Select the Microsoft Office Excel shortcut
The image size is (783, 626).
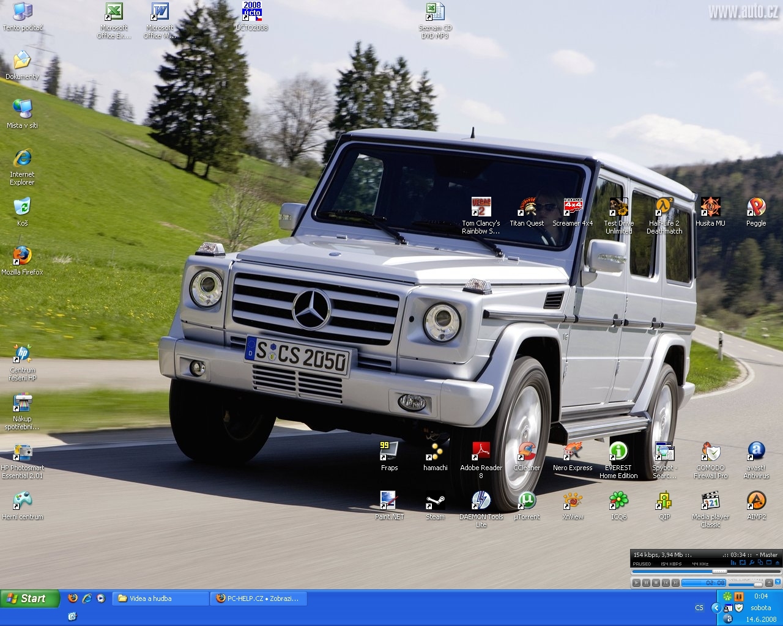click(114, 21)
